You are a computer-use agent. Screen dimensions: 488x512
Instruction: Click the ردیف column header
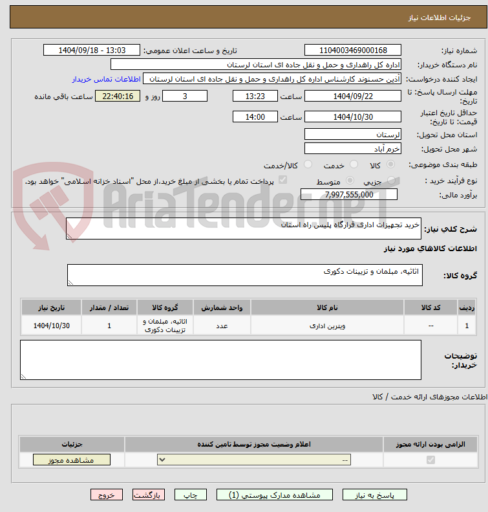467,307
